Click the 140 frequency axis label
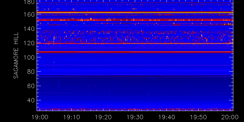This screenshot has width=244, height=122. click(29, 29)
